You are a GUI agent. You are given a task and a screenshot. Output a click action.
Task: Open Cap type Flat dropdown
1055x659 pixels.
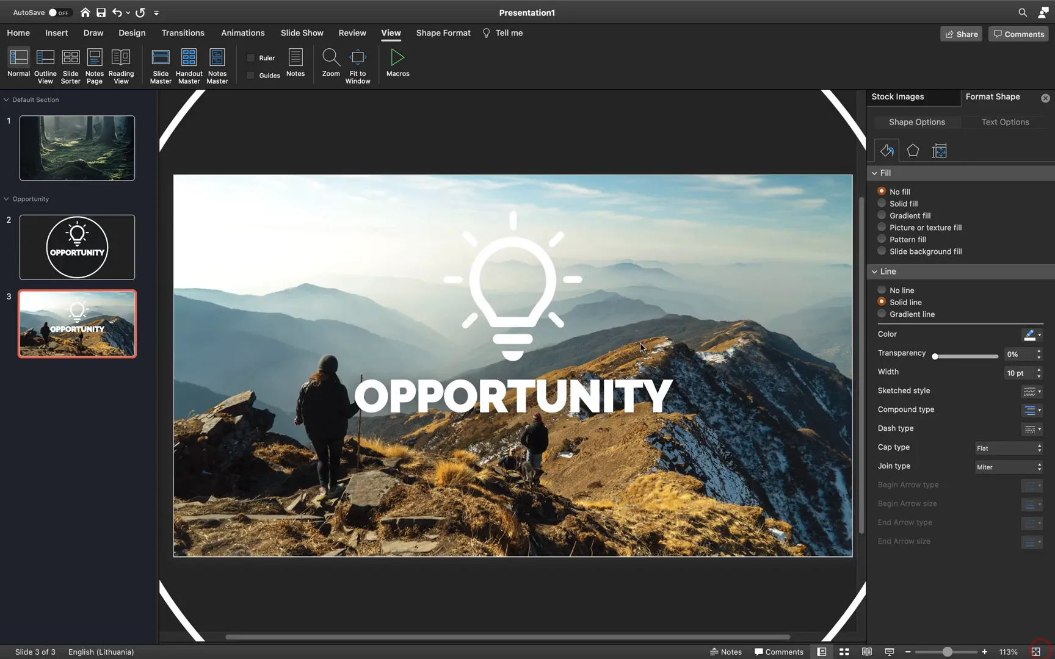tap(1009, 448)
